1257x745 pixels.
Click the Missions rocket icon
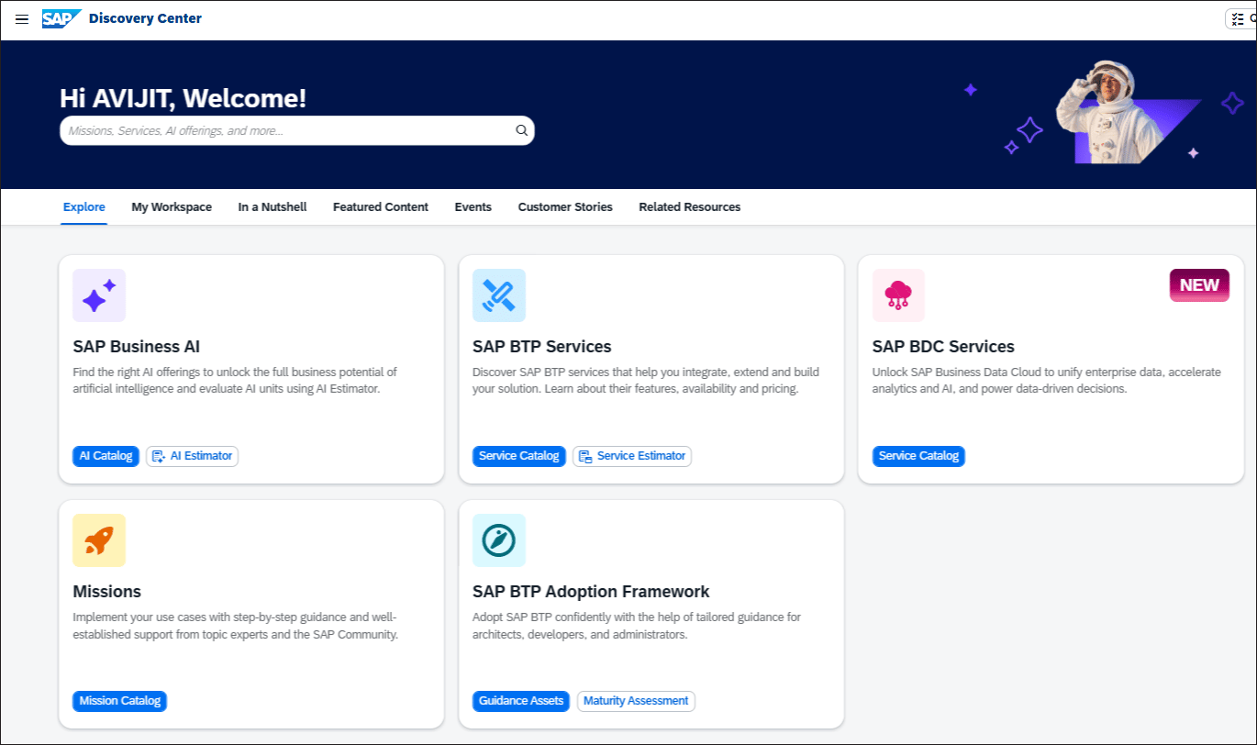tap(99, 540)
